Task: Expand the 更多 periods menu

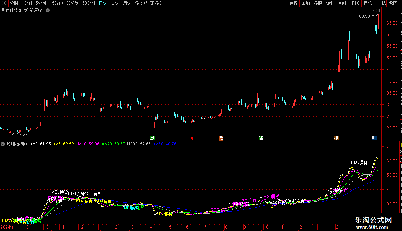Action: click(157, 3)
